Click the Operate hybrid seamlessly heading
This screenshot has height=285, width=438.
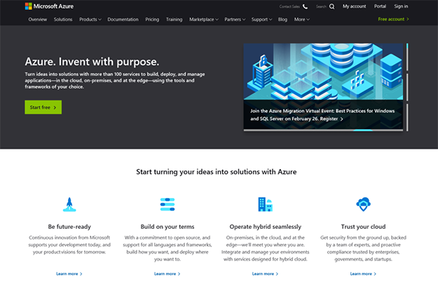[266, 227]
